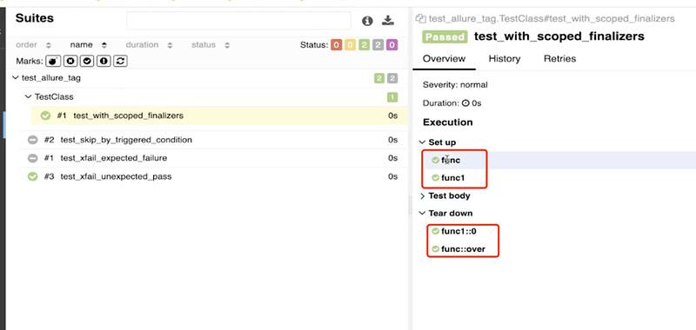Sort suites by duration

[149, 45]
